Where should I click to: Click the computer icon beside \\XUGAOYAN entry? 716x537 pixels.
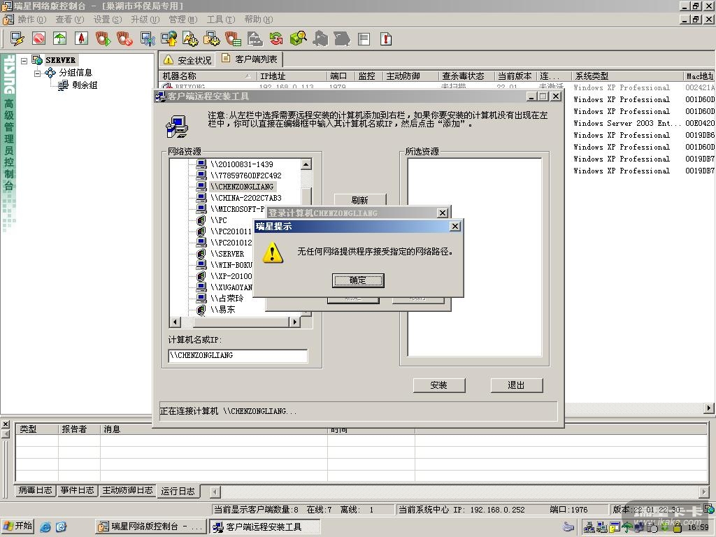click(x=201, y=287)
